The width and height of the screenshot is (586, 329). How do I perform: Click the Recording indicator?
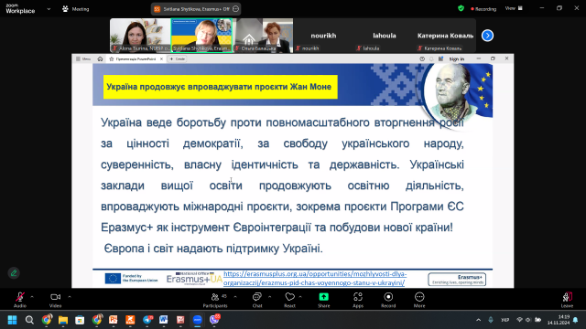[483, 9]
